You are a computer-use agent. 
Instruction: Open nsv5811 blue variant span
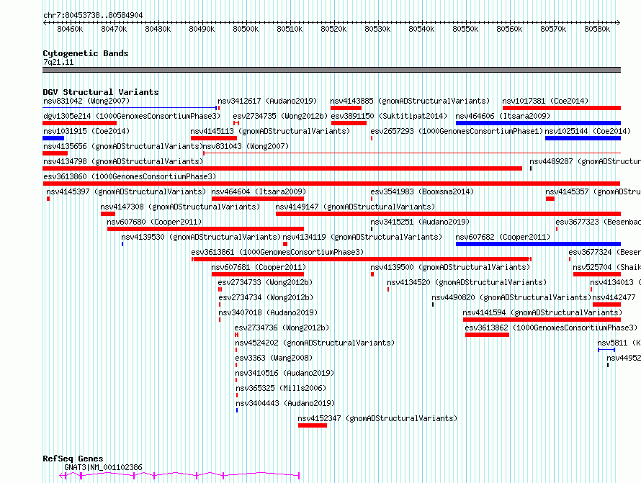pyautogui.click(x=606, y=350)
